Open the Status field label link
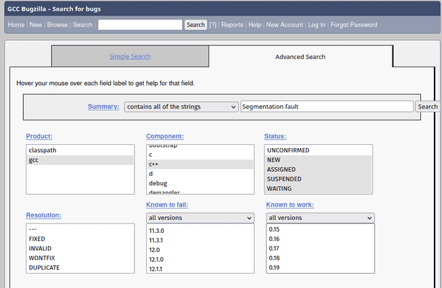This screenshot has width=442, height=288. tap(275, 137)
